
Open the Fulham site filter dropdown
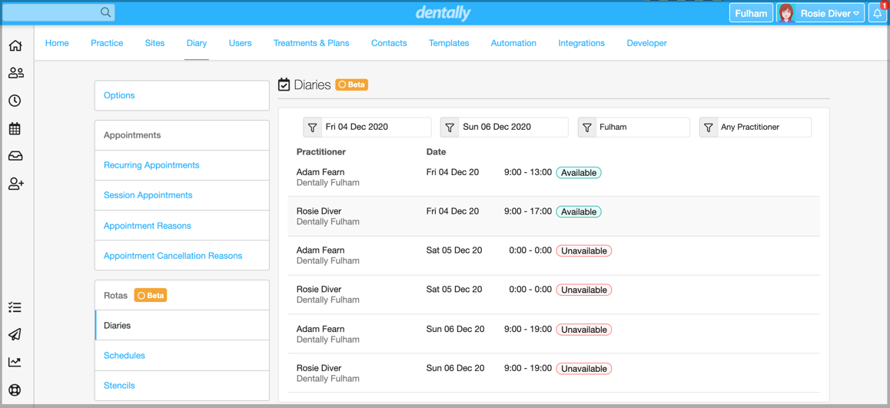click(633, 127)
